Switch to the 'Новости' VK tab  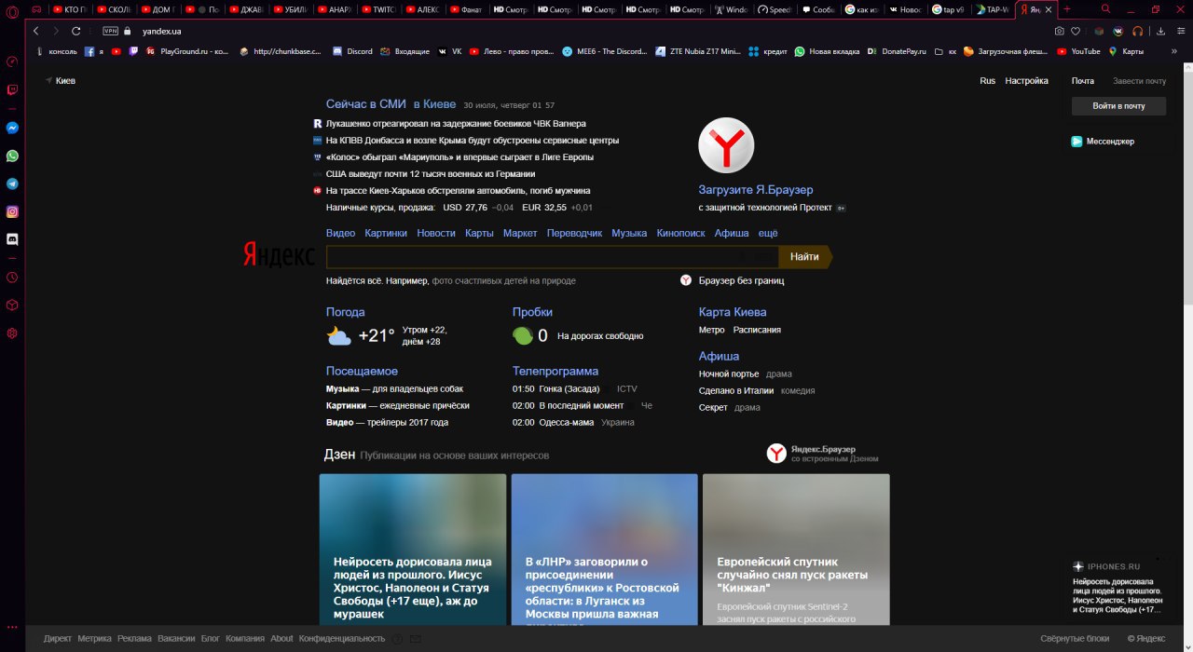coord(906,9)
